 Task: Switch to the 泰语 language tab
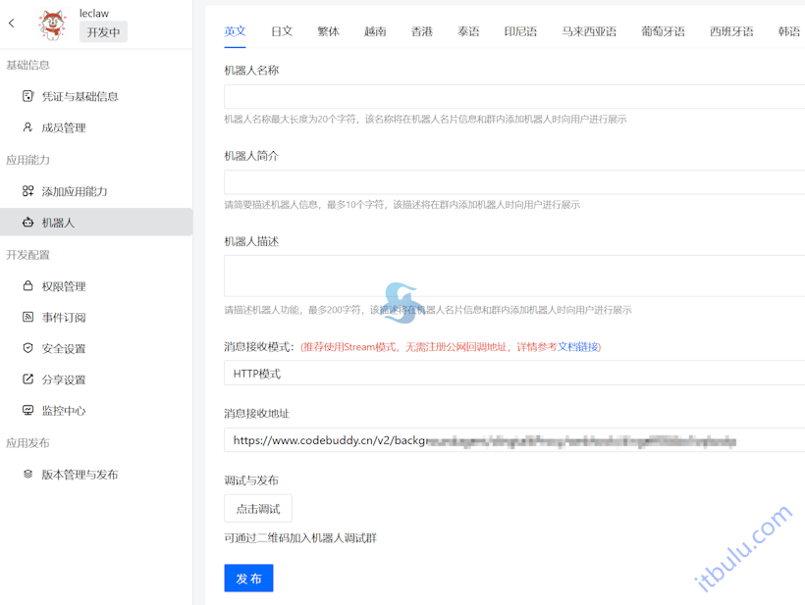[469, 31]
